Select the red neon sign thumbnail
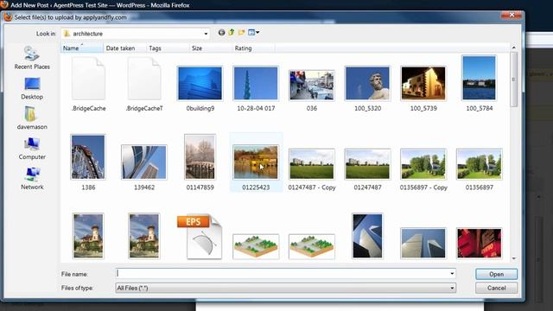The height and width of the screenshot is (311, 553). point(479,244)
